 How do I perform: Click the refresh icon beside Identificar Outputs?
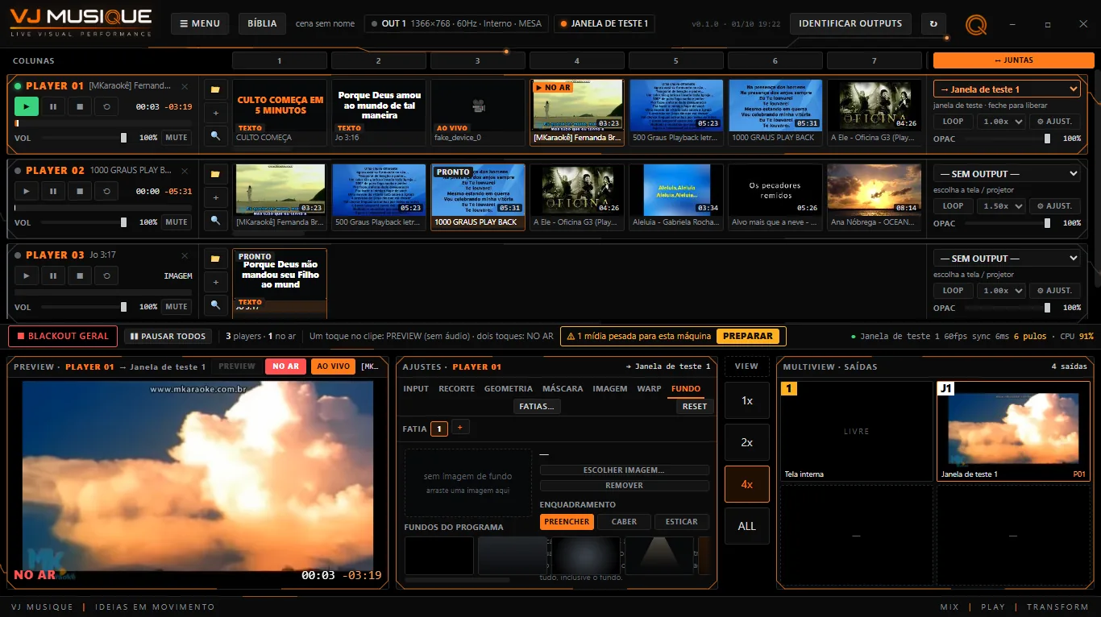pos(933,24)
